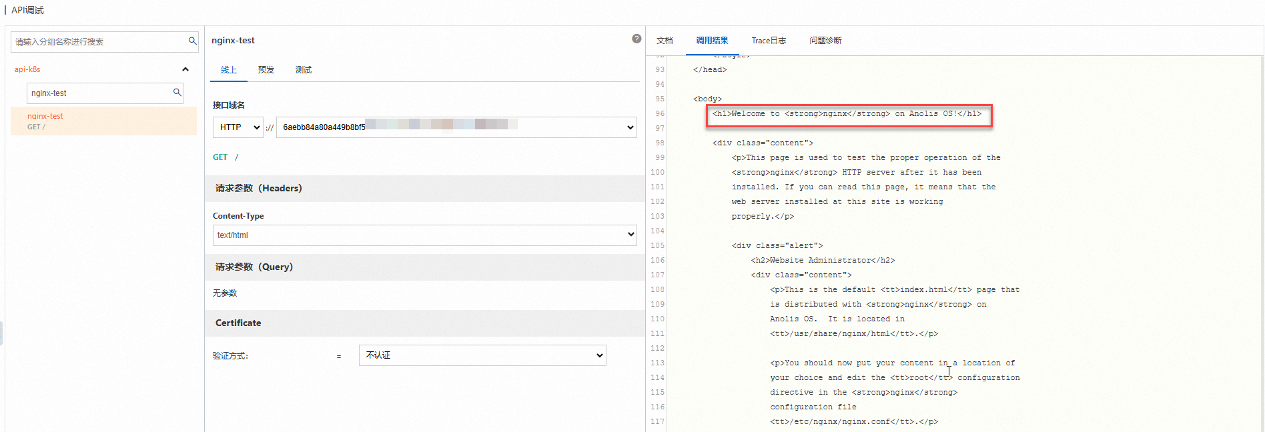Switch to the 线上 environment tab
1265x432 pixels.
229,70
